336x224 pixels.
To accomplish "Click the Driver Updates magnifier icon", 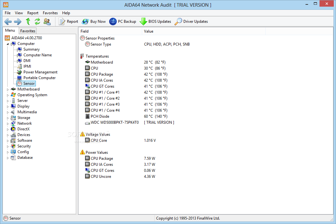I will pyautogui.click(x=179, y=22).
